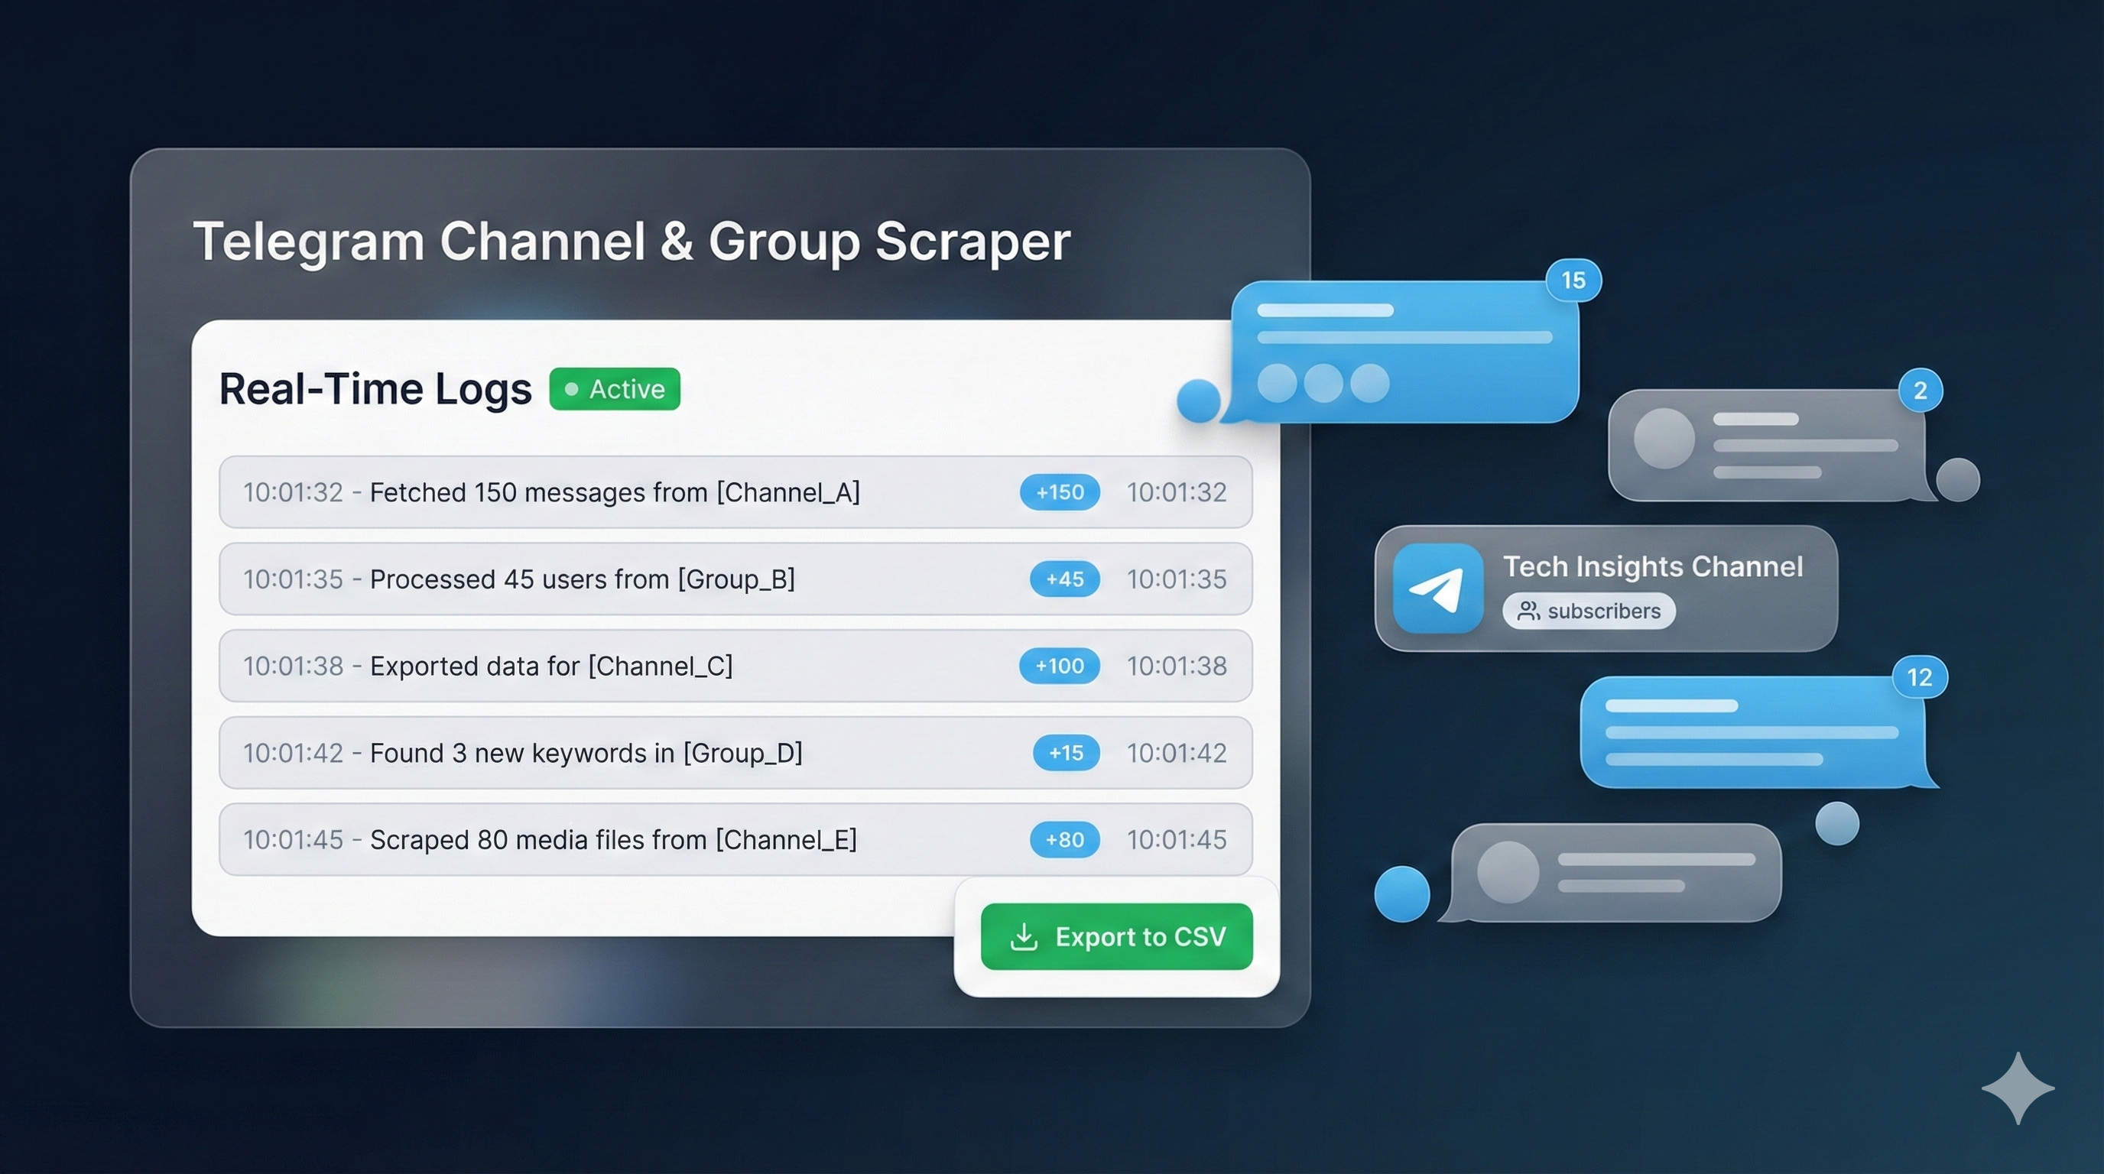The height and width of the screenshot is (1174, 2104).
Task: Click the green status dot beside Active
Action: click(573, 390)
